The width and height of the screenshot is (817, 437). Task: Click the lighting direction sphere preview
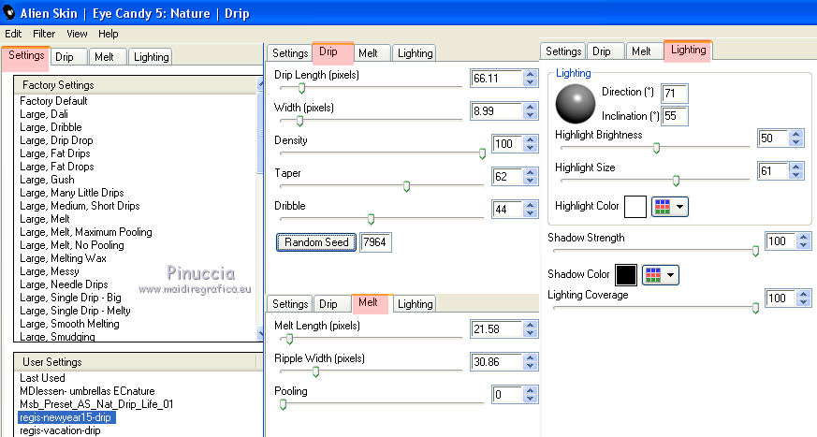point(576,104)
